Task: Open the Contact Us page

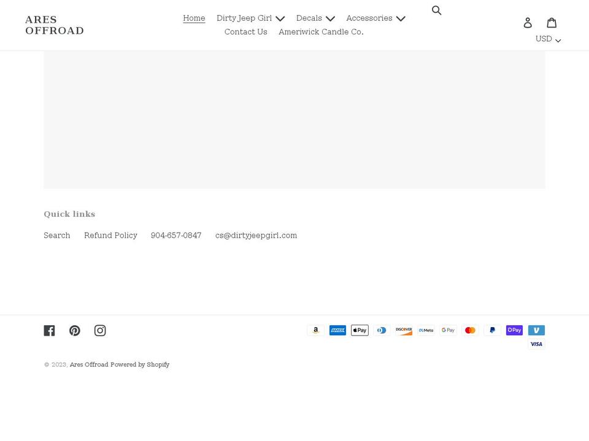Action: coord(245,32)
